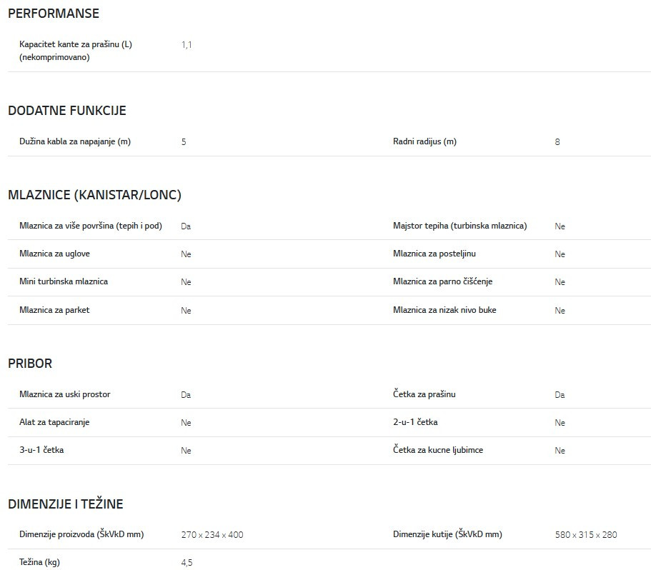Select the DIMENZIJE I TEŽINE heading
Screen dimensions: 651x570
[66, 504]
